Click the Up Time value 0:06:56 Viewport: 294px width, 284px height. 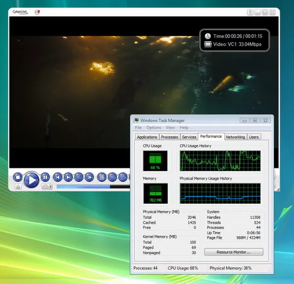tap(253, 232)
